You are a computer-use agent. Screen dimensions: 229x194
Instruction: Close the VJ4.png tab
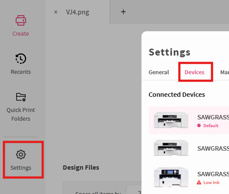point(56,12)
